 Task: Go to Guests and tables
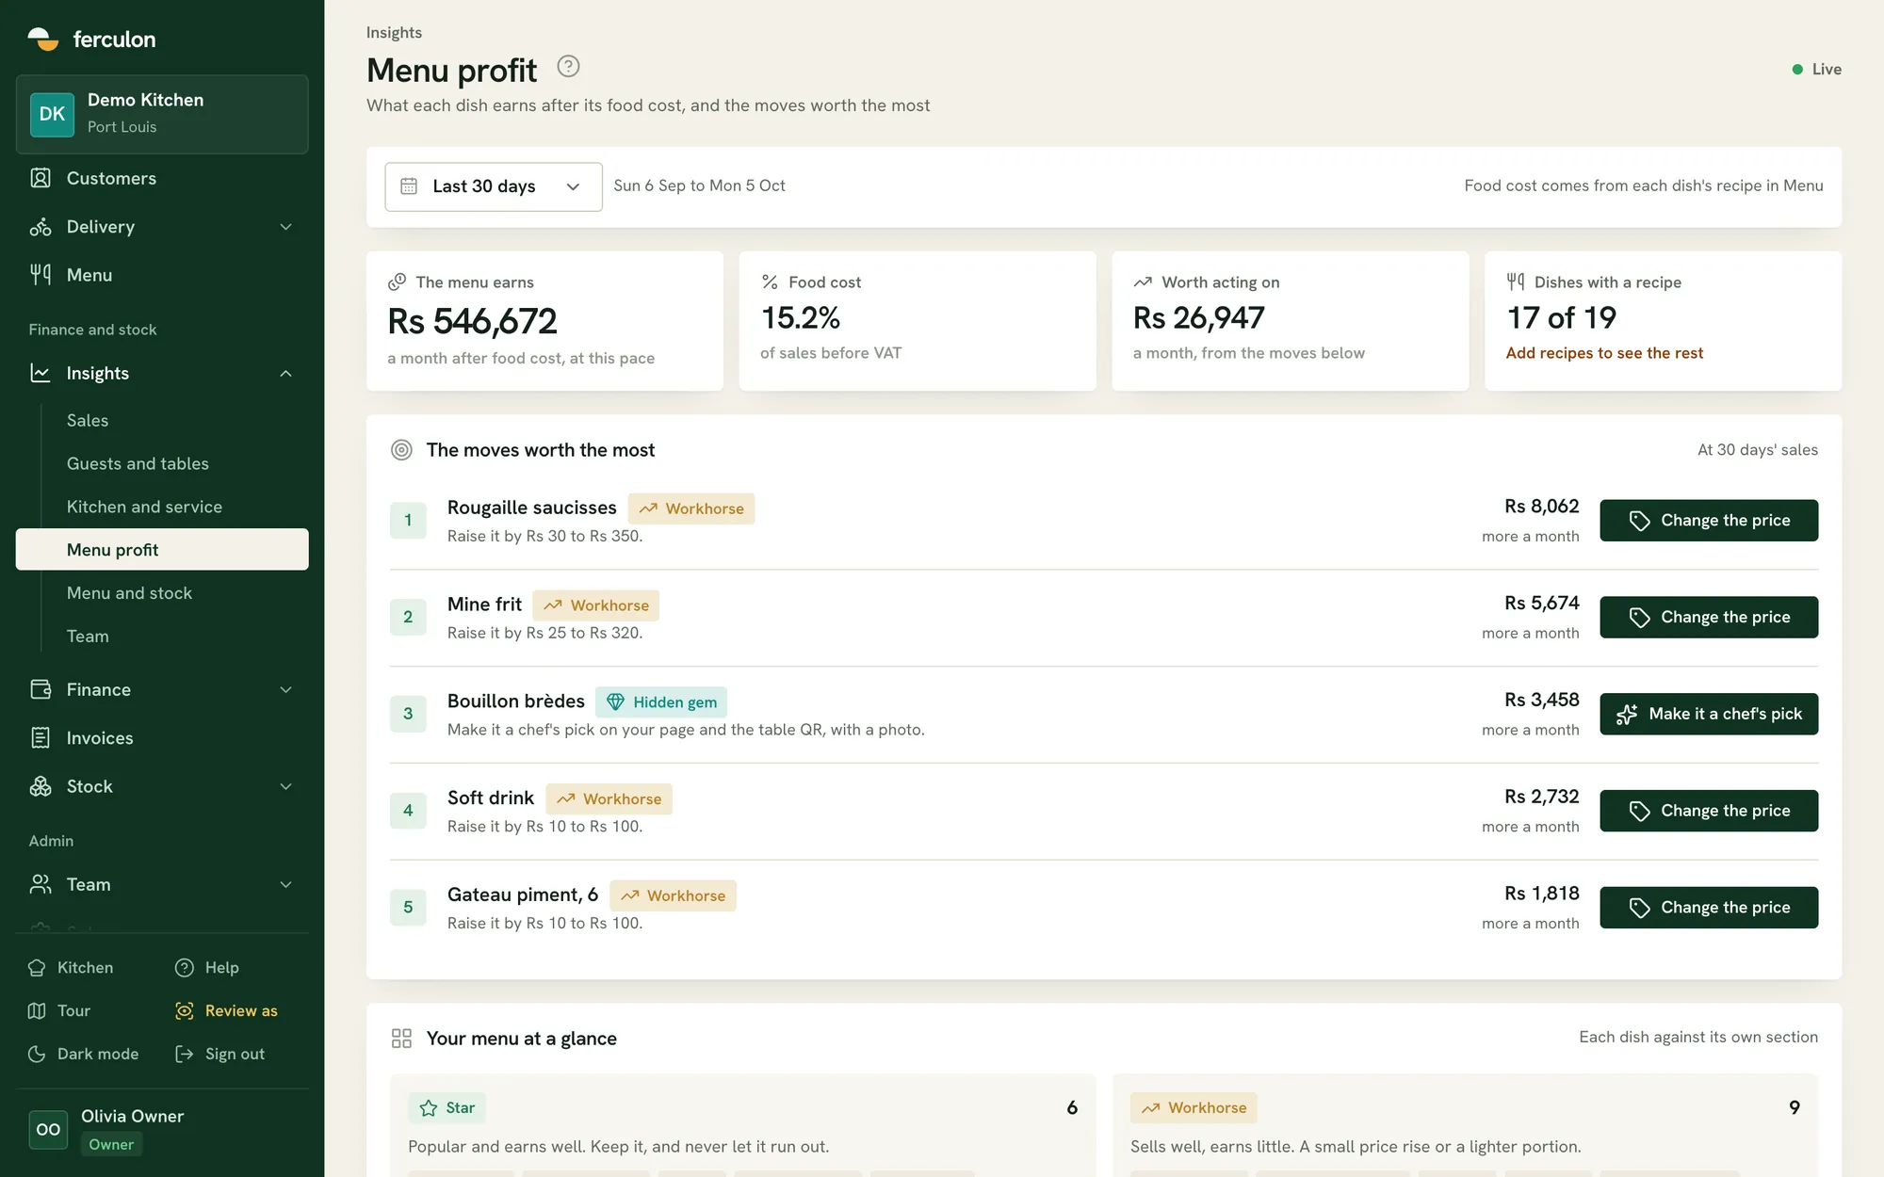pyautogui.click(x=138, y=463)
